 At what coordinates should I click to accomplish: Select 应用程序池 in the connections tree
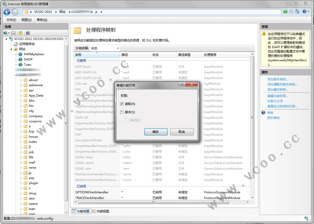pyautogui.click(x=27, y=44)
